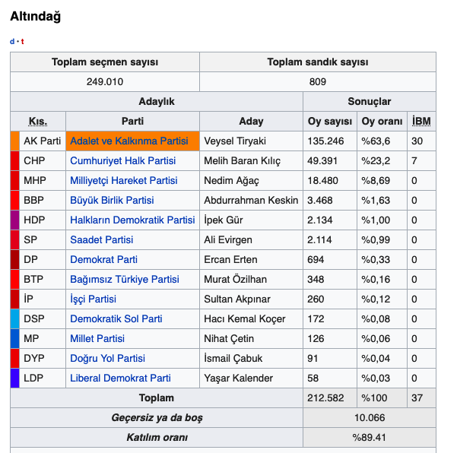Follow the Millet Partisi link
This screenshot has height=453, width=457.
[x=97, y=339]
